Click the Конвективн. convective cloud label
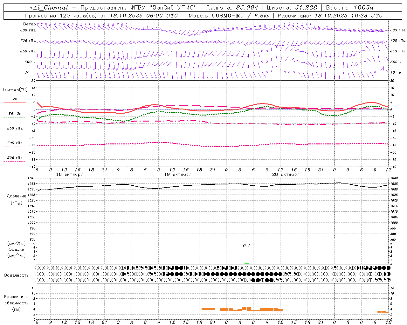This screenshot has width=407, height=325. click(x=16, y=297)
